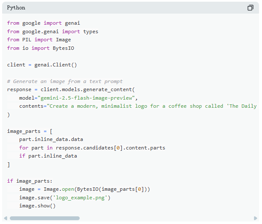The image size is (262, 224).
Task: Click the scrollbar's right arrow
Action: coord(256,218)
